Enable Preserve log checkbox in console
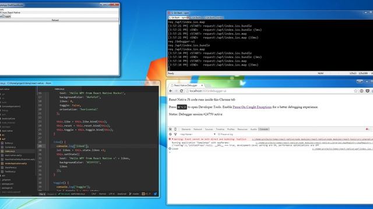Viewport: 373px width, 209px height. (x=219, y=134)
